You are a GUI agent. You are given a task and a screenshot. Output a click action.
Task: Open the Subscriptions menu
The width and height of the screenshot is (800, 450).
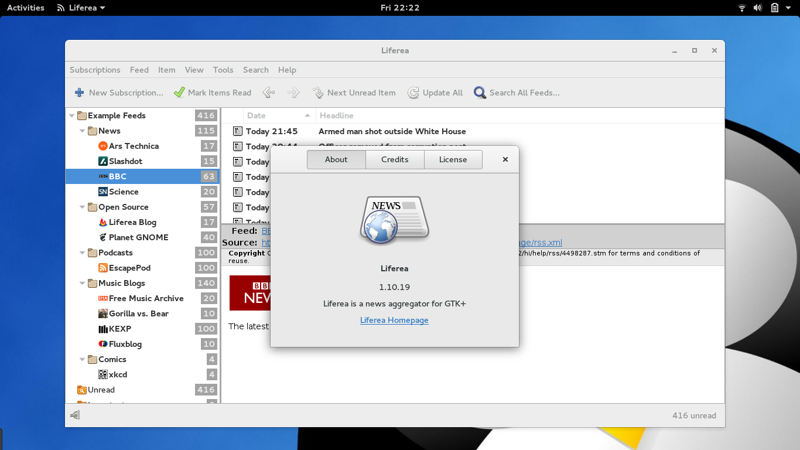95,70
